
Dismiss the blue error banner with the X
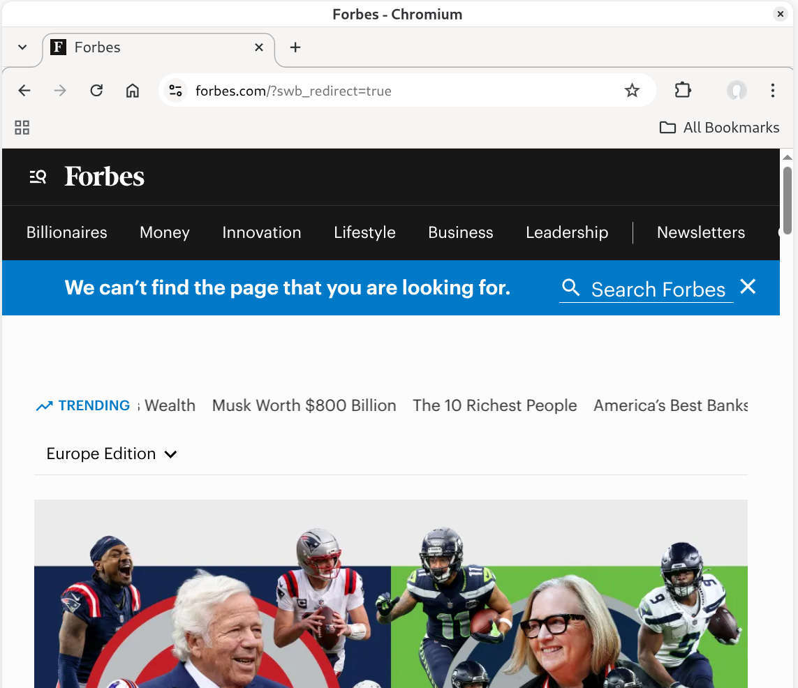[748, 287]
